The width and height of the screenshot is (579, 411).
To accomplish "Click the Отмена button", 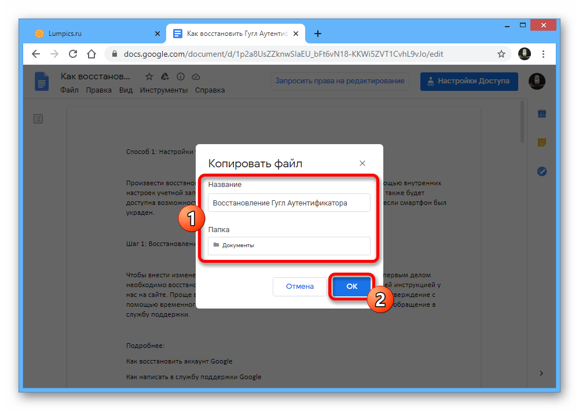I will click(x=299, y=287).
